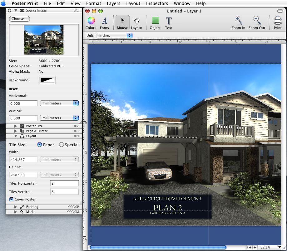Open the Poster Print application menu
Screen dimensions: 287x251
(x=25, y=3)
